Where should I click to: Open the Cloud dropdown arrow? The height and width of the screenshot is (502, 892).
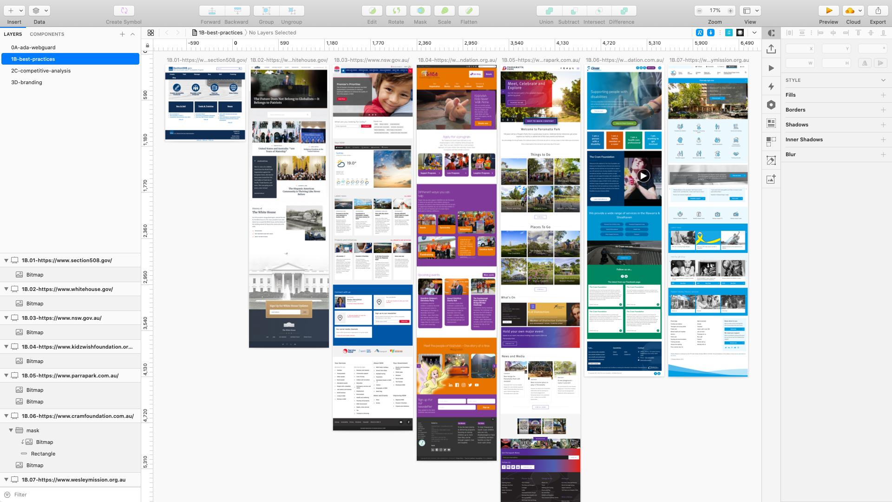tap(860, 11)
